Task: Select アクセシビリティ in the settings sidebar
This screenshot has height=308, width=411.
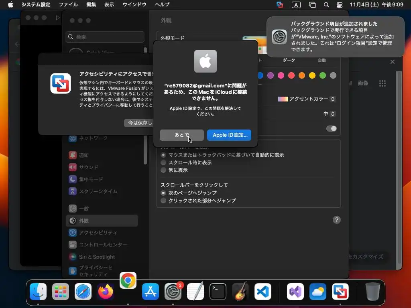Action: pos(102,233)
